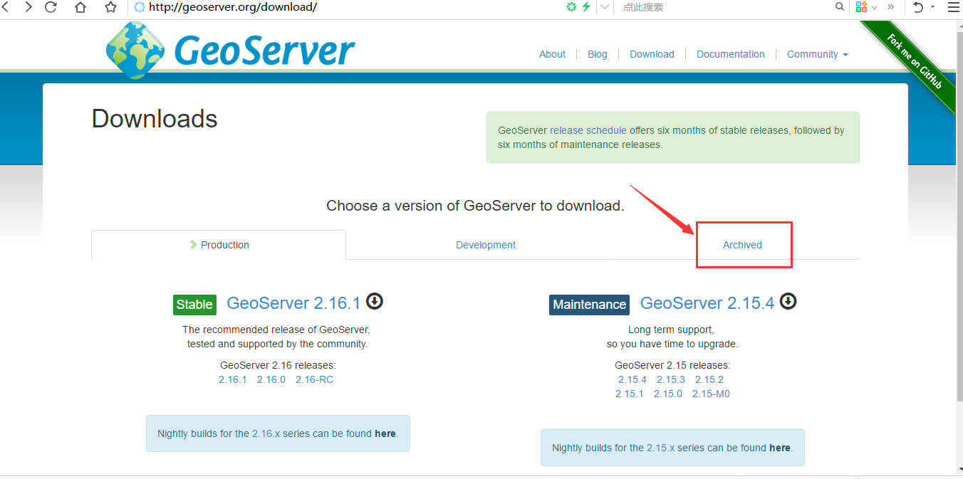Switch to the Development tab

485,244
